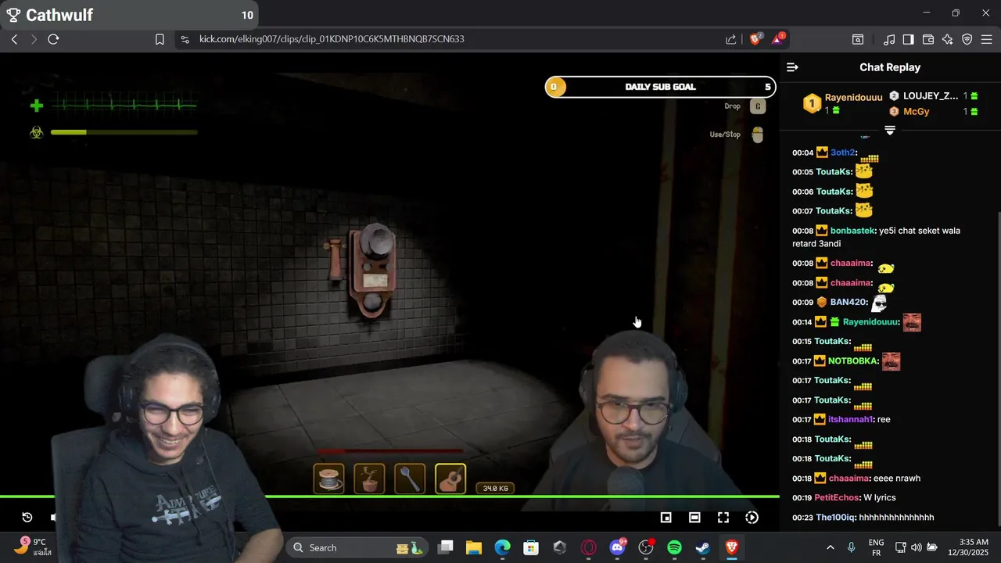Open the Brave playlist music note icon
Screen dimensions: 1001x563
click(889, 39)
